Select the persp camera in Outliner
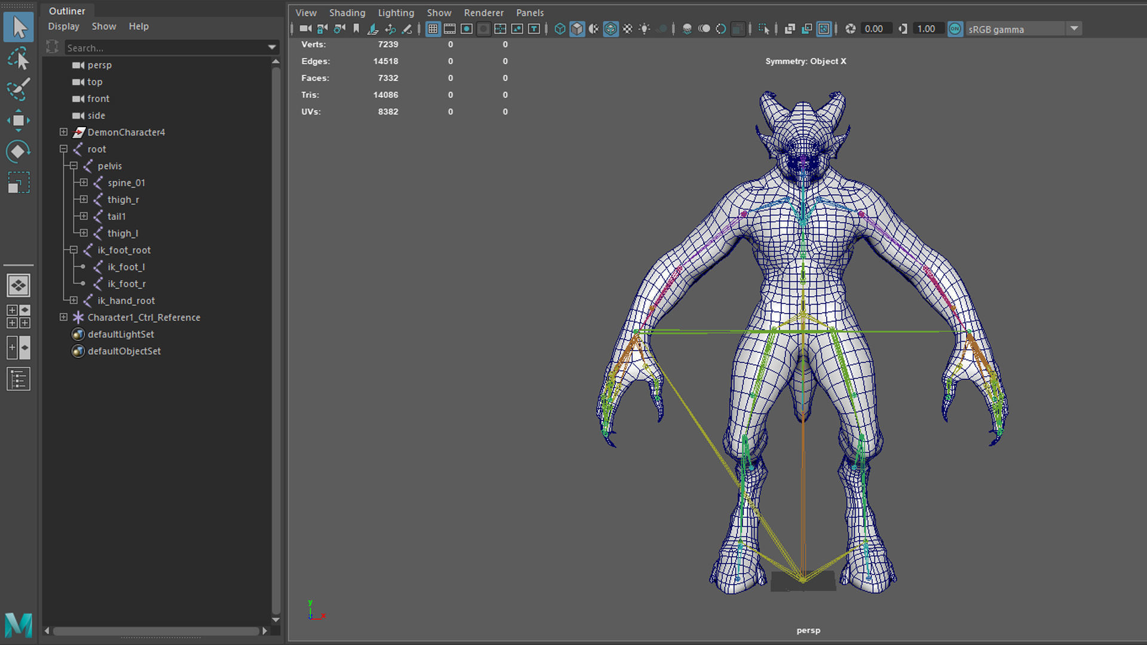This screenshot has height=645, width=1147. click(99, 65)
